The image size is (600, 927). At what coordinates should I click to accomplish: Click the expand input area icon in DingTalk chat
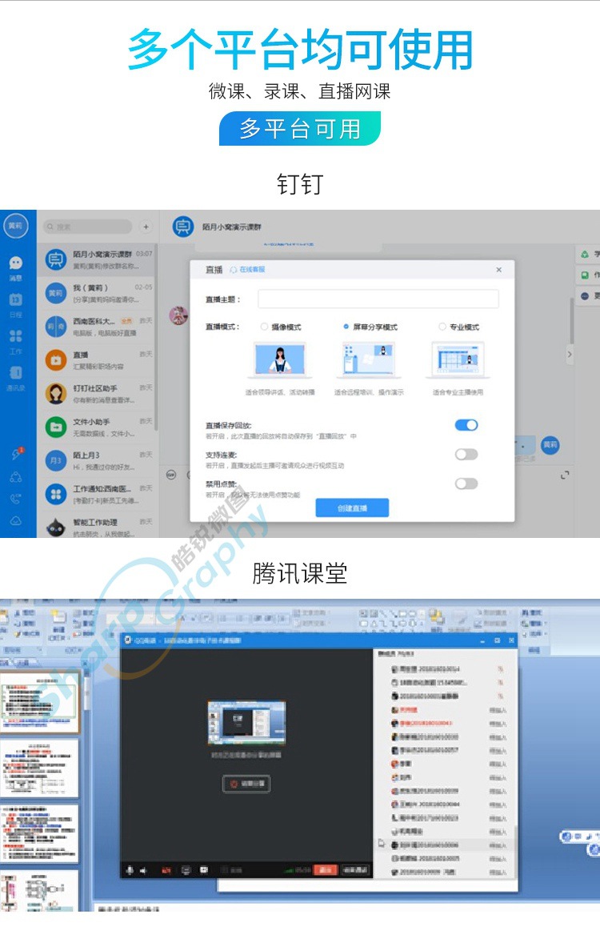point(565,475)
